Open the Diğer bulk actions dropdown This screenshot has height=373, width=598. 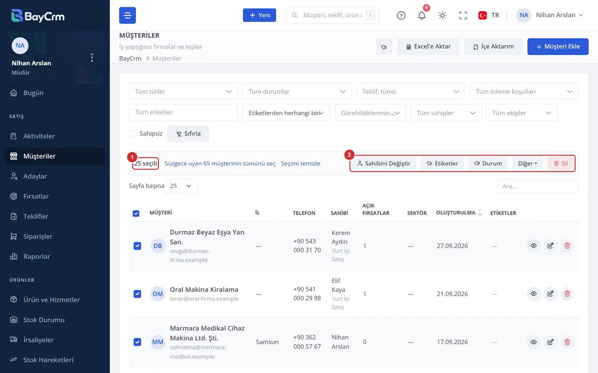(x=527, y=164)
